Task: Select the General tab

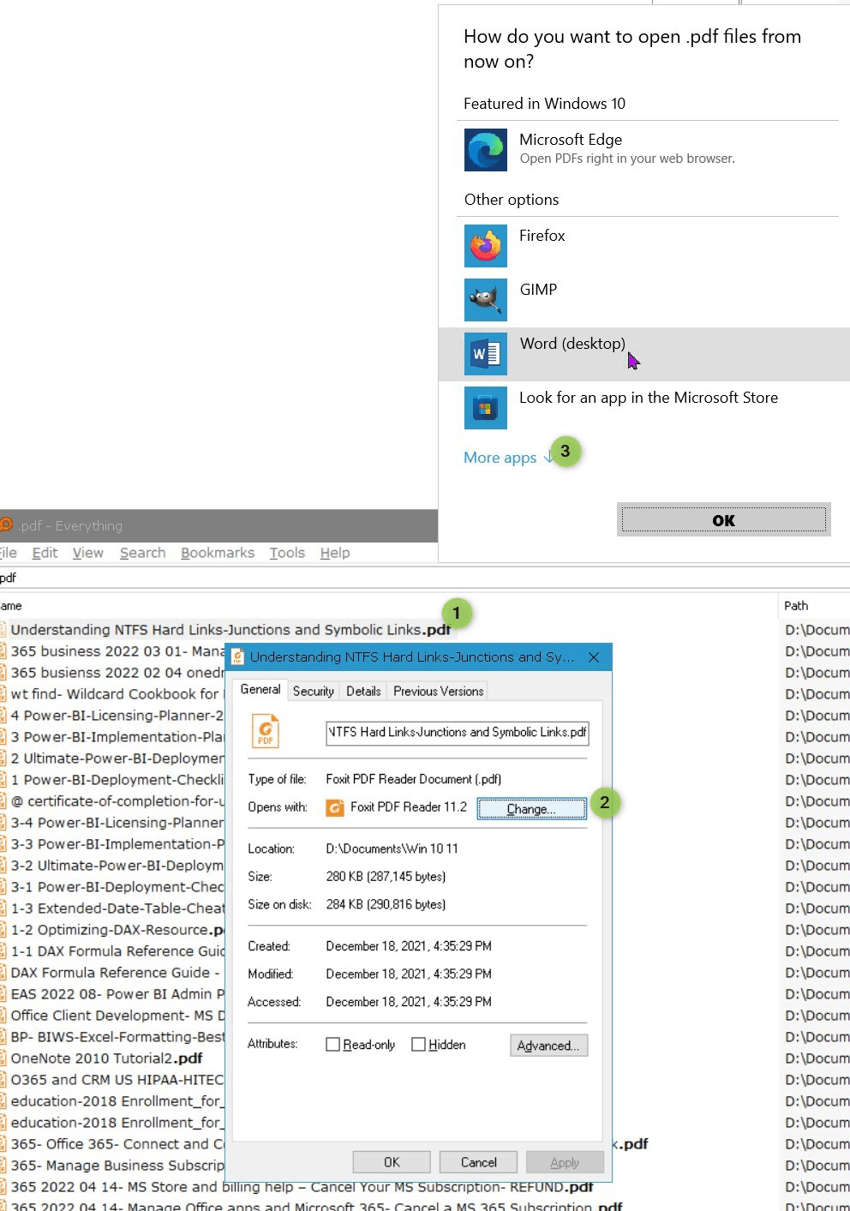Action: pyautogui.click(x=260, y=689)
